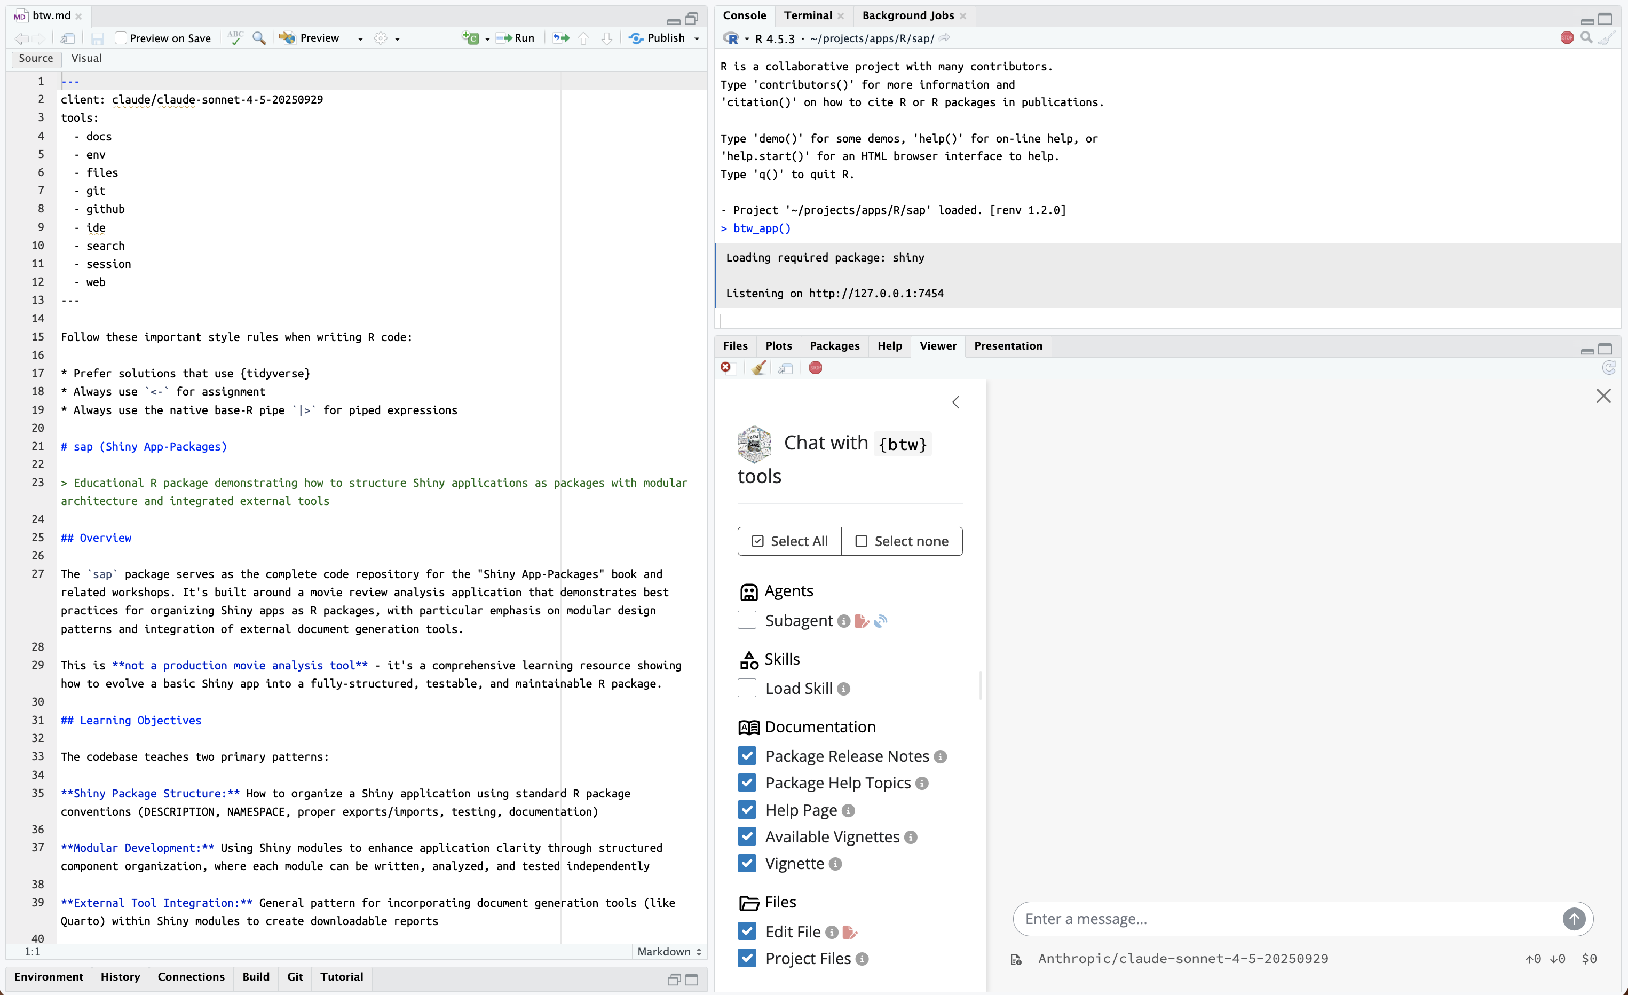Switch to the Terminal tab

click(808, 15)
